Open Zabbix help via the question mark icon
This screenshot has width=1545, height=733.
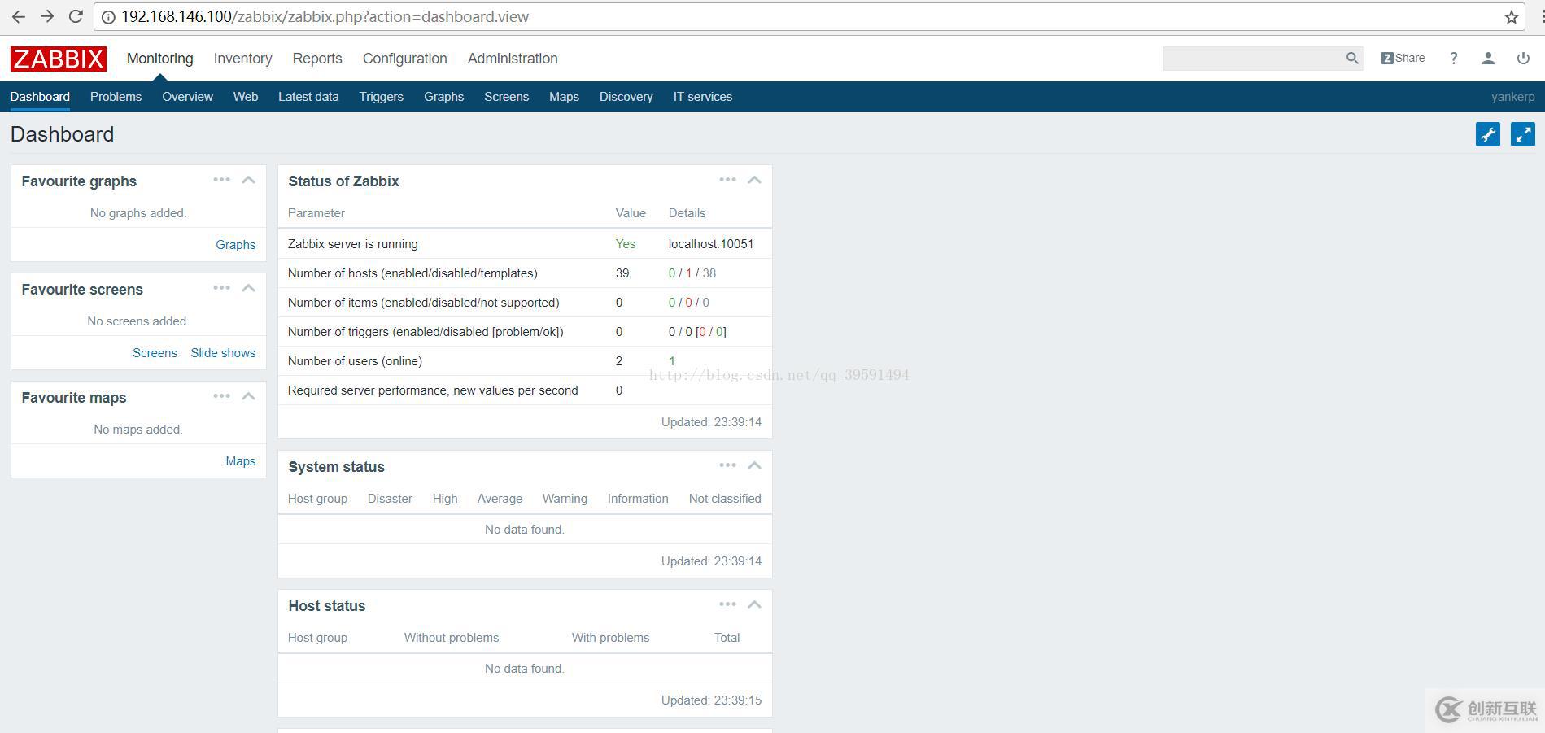tap(1454, 58)
